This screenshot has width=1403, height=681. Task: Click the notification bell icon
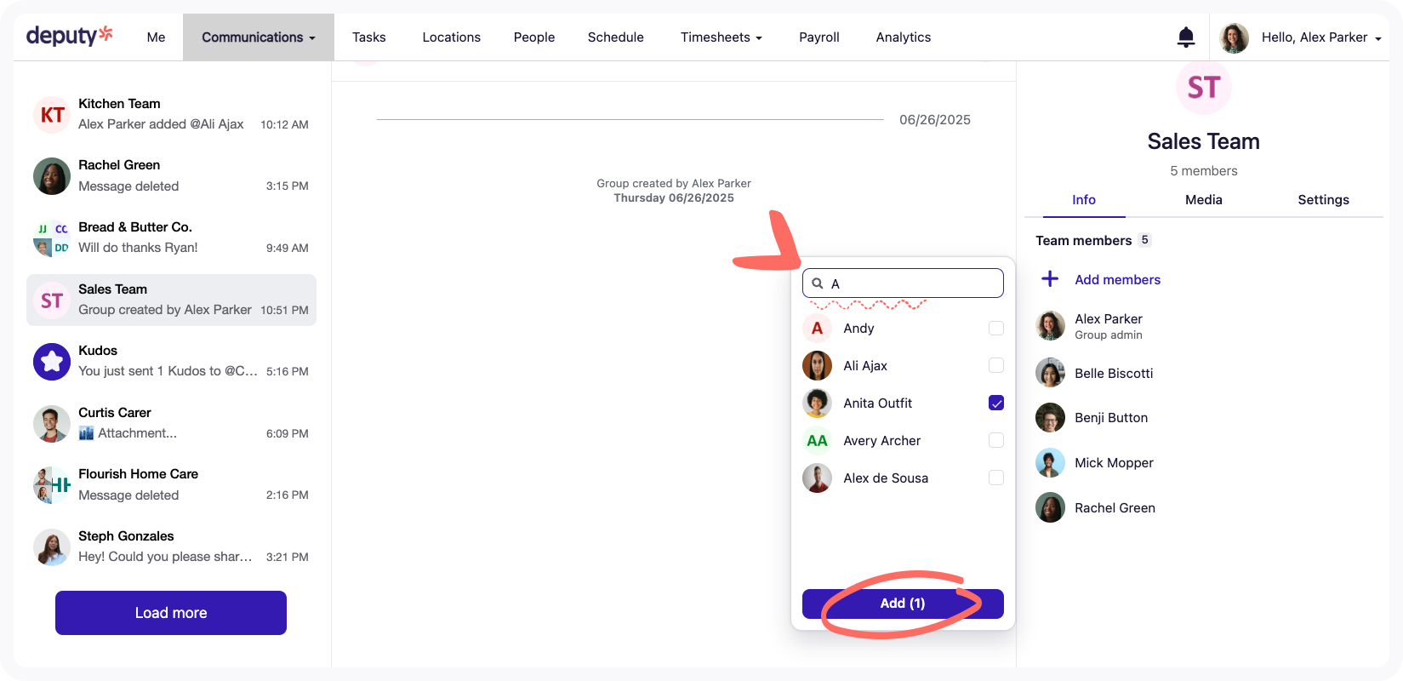(1185, 37)
